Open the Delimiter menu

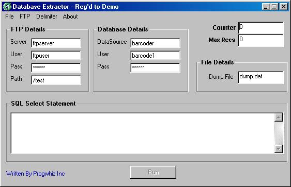point(47,16)
